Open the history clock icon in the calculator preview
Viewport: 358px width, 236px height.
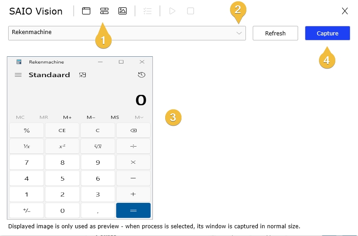coord(142,75)
